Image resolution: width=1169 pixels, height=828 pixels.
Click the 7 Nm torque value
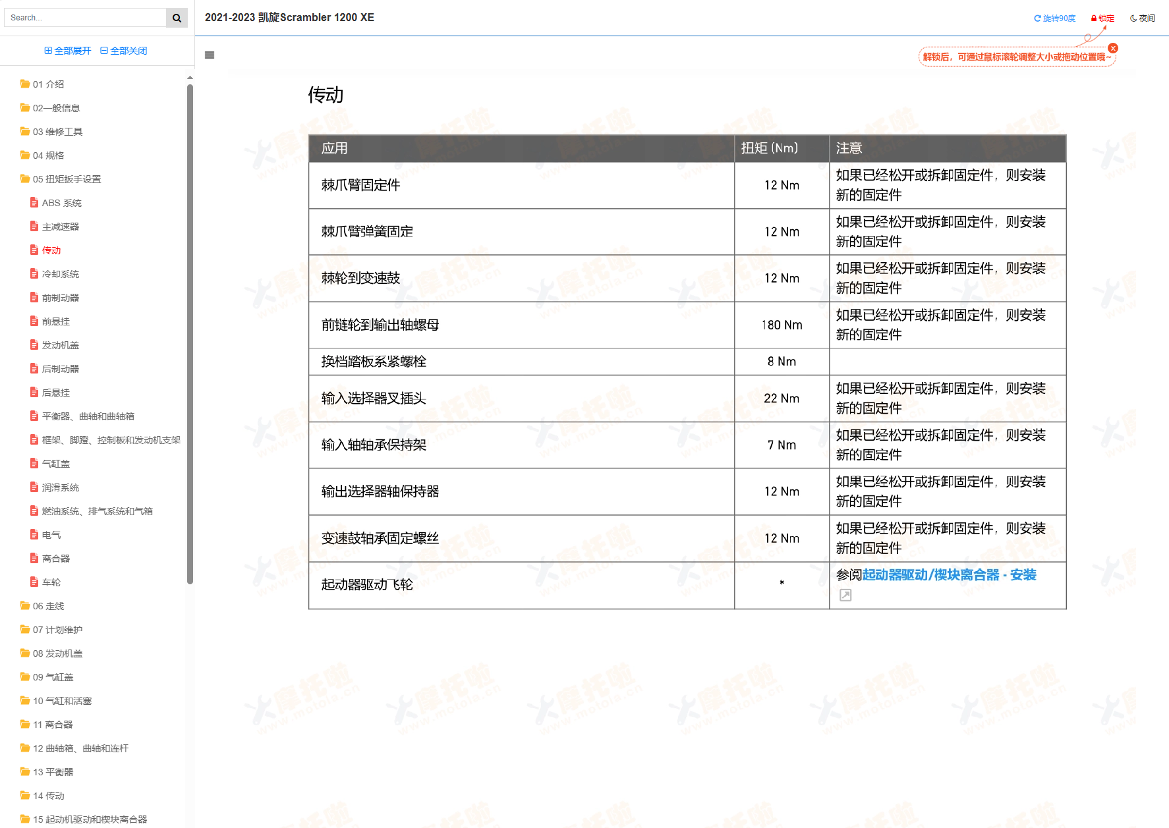(x=782, y=445)
